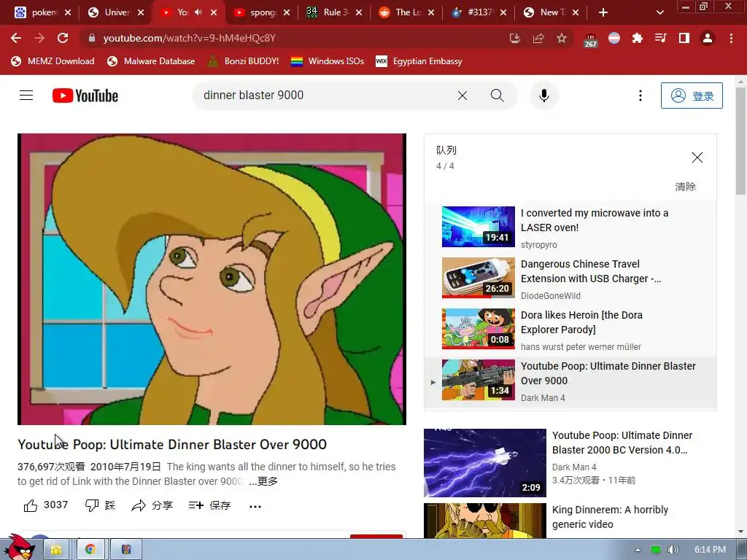Mute audio on the playing YouTube tab
This screenshot has height=560, width=747.
point(198,12)
